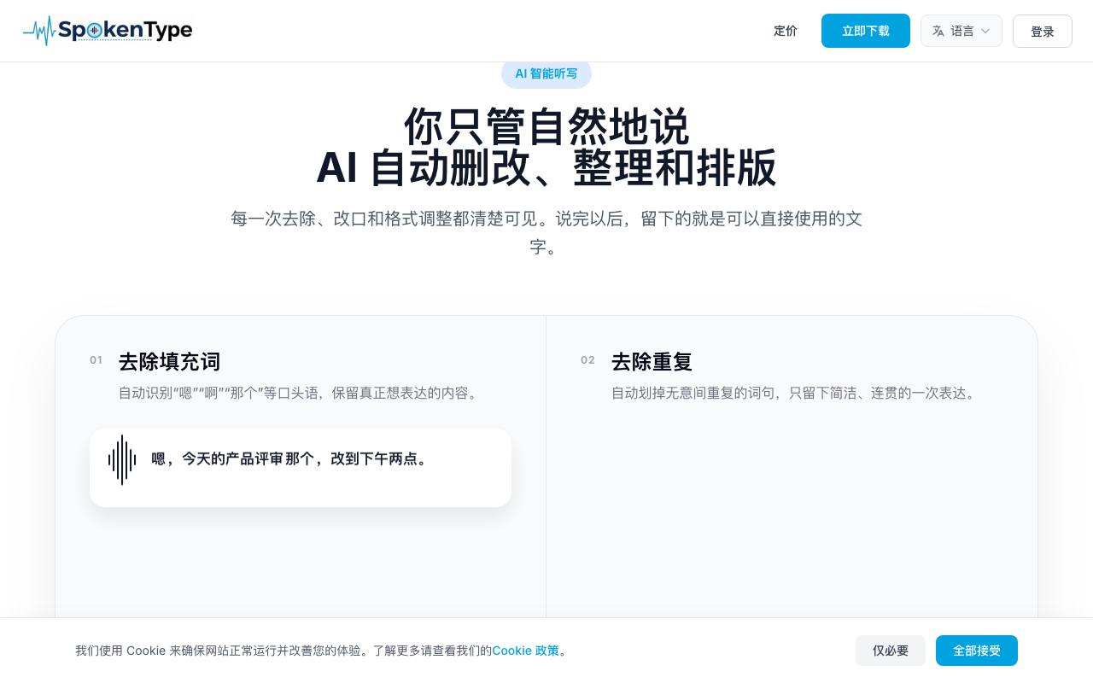Open the 定价 pricing page
The image size is (1093, 683).
(785, 31)
